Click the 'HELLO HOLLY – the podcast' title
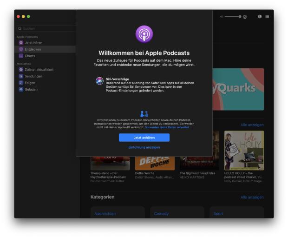Viewport: 288px width, 237px height. pyautogui.click(x=243, y=175)
